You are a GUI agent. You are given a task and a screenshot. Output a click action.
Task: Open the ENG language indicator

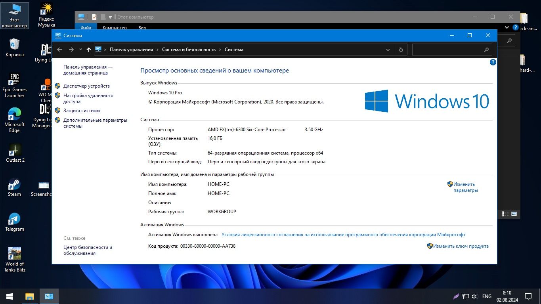(487, 296)
